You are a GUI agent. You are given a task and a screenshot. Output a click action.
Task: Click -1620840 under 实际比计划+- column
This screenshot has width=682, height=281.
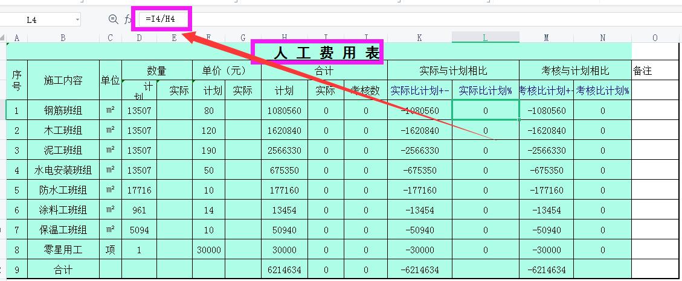pos(419,130)
